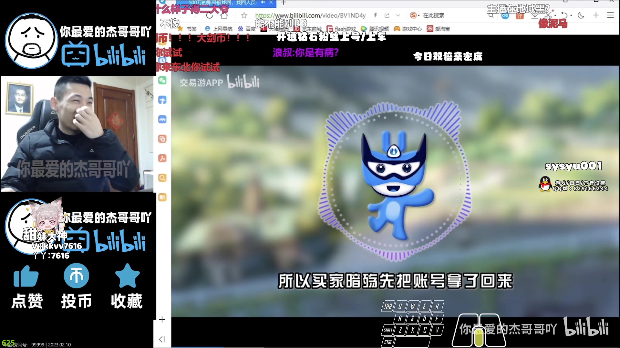The width and height of the screenshot is (620, 348).
Task: Click the comment '浪叔:你是有病?'
Action: tap(305, 53)
